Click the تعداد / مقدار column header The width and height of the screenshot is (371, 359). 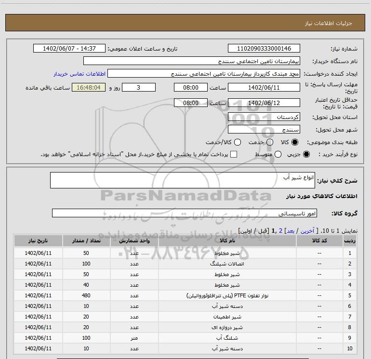click(86, 240)
